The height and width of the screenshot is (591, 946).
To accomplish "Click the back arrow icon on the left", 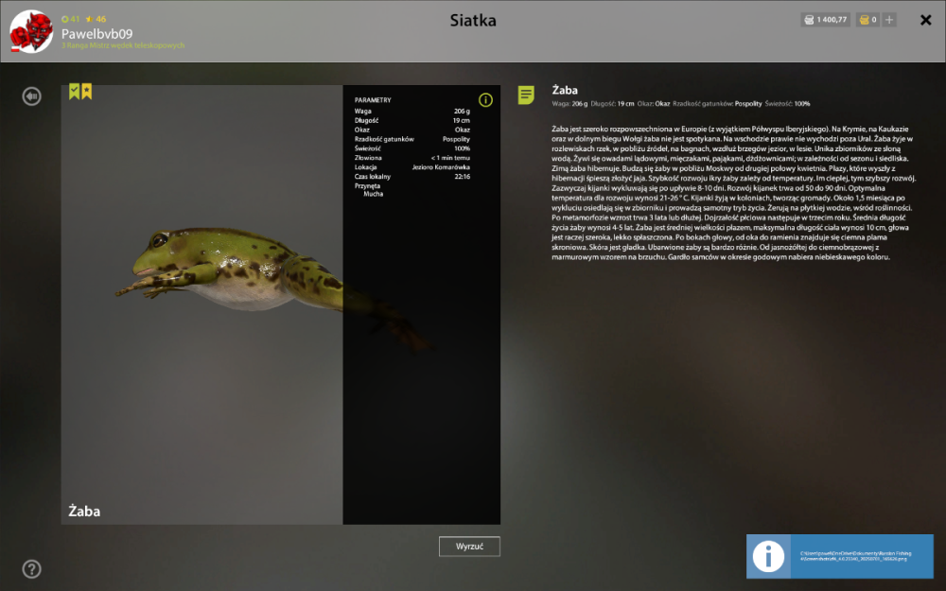I will [31, 96].
